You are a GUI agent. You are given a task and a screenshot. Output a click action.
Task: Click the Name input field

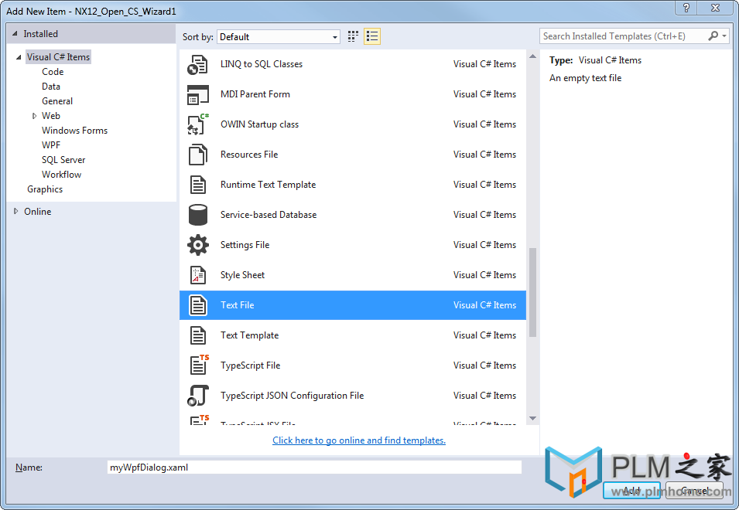[314, 467]
